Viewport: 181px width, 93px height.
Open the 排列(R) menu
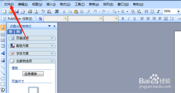click(108, 4)
